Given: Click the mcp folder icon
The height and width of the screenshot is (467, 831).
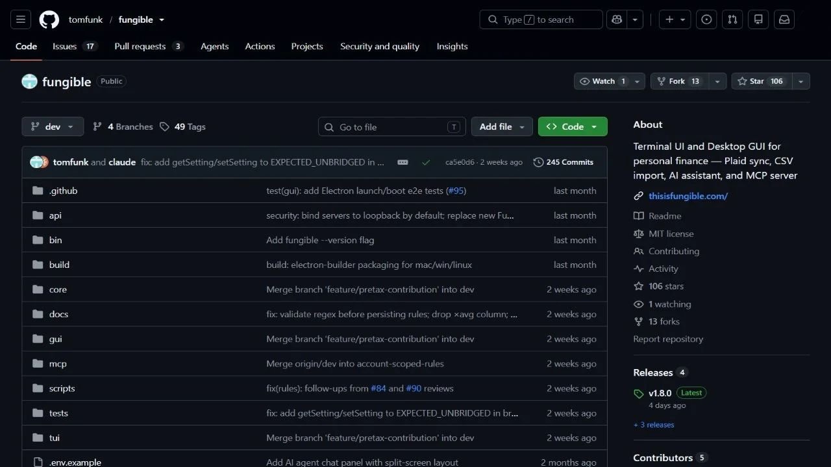Looking at the screenshot, I should point(38,364).
